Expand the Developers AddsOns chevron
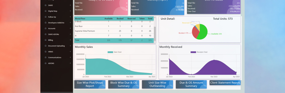 70,23
